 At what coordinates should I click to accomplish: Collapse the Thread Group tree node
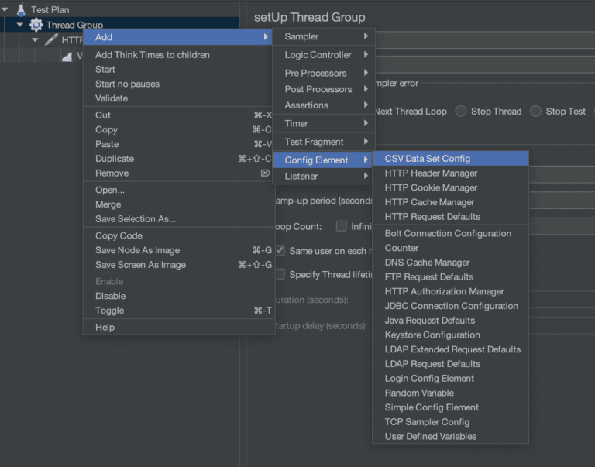pos(20,25)
